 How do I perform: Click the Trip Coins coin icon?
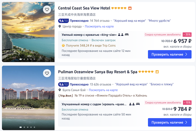point(63,46)
